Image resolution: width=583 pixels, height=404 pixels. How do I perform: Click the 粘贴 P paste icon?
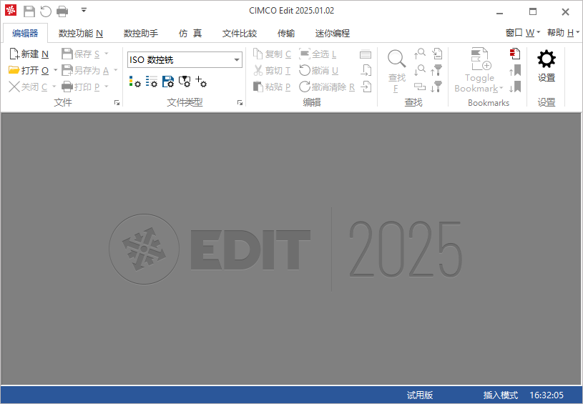258,87
